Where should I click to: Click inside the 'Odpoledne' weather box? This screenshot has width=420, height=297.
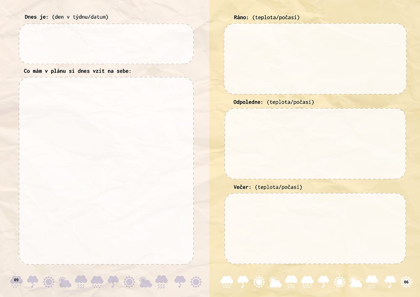[x=315, y=144]
